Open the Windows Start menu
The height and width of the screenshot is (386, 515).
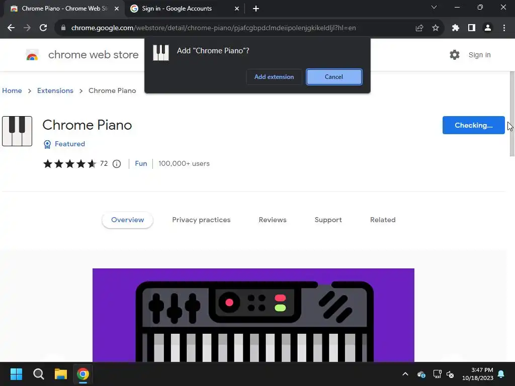pos(16,374)
